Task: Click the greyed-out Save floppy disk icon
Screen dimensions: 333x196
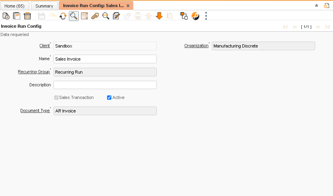Action: [x=42, y=16]
